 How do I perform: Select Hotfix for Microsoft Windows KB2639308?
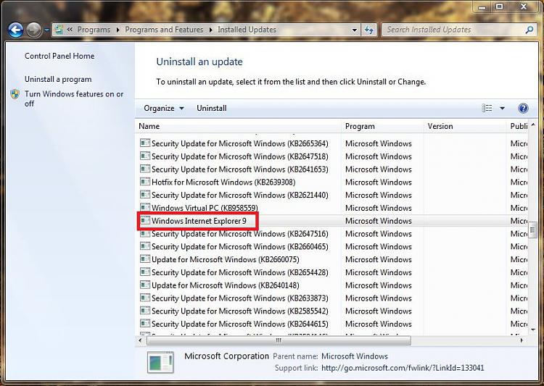click(x=331, y=182)
